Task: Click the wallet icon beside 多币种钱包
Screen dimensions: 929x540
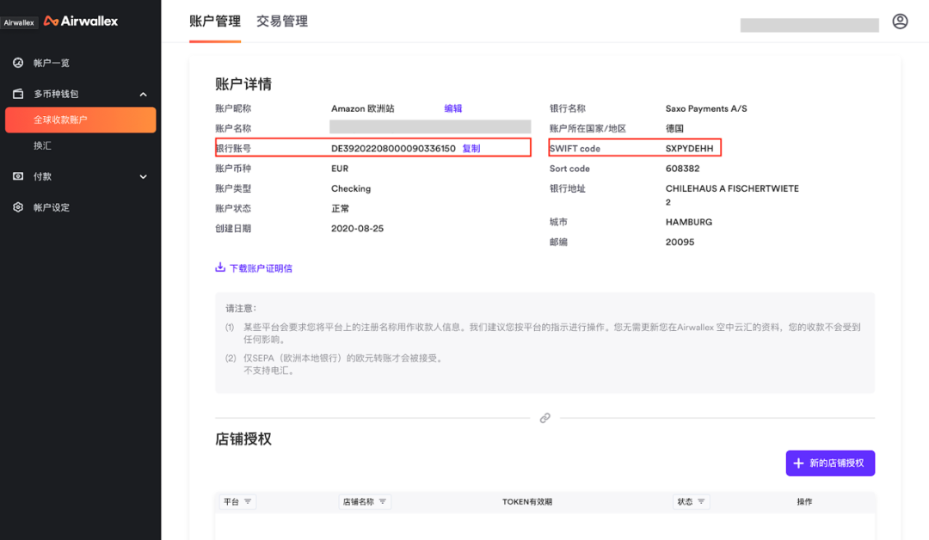Action: 20,94
